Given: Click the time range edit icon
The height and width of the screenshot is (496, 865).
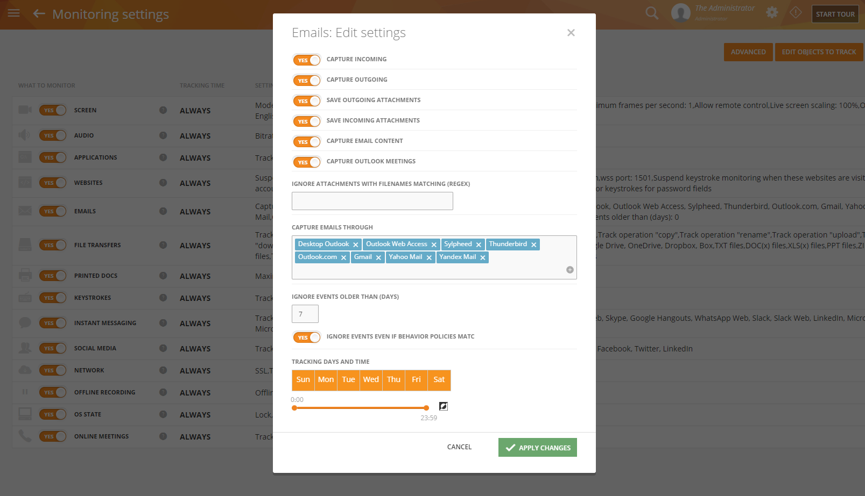Looking at the screenshot, I should click(x=444, y=406).
